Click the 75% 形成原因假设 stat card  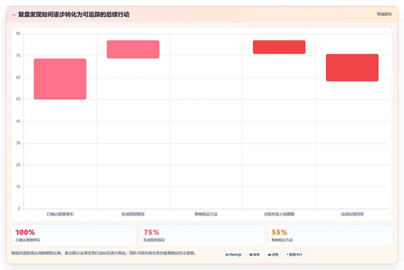point(202,235)
